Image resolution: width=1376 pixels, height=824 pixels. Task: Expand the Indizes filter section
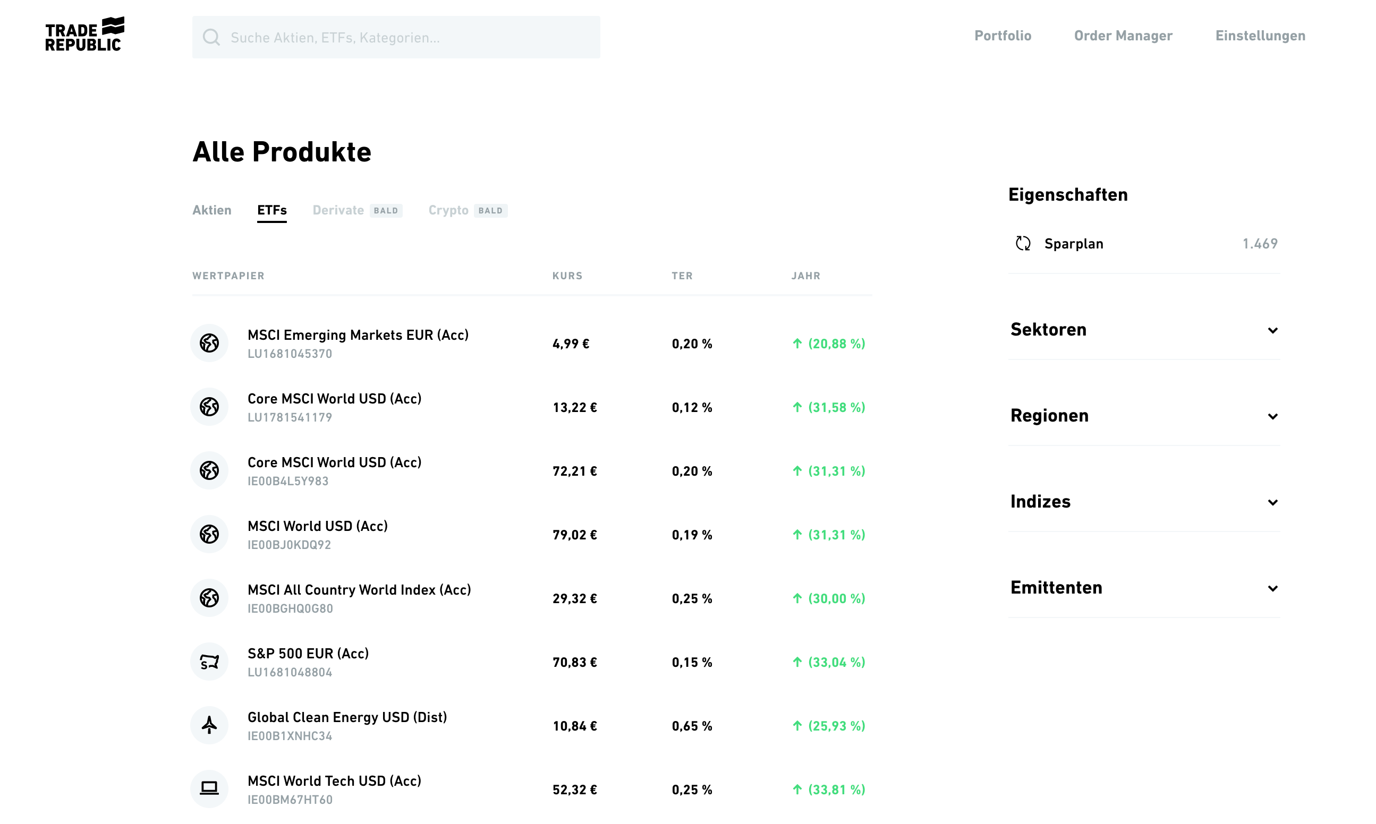click(1144, 502)
